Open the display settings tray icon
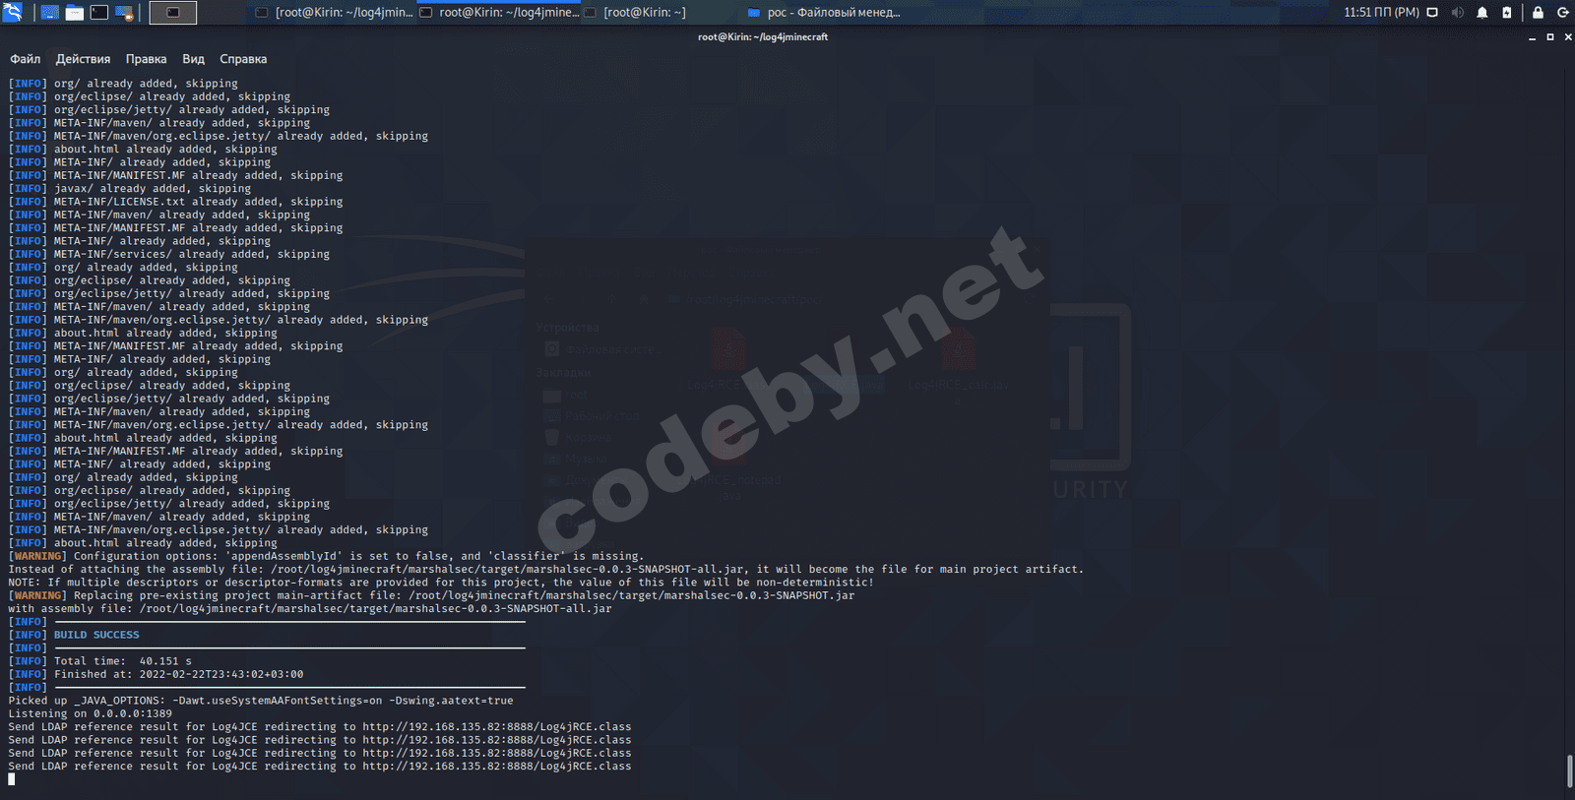Viewport: 1575px width, 800px height. 1432,13
